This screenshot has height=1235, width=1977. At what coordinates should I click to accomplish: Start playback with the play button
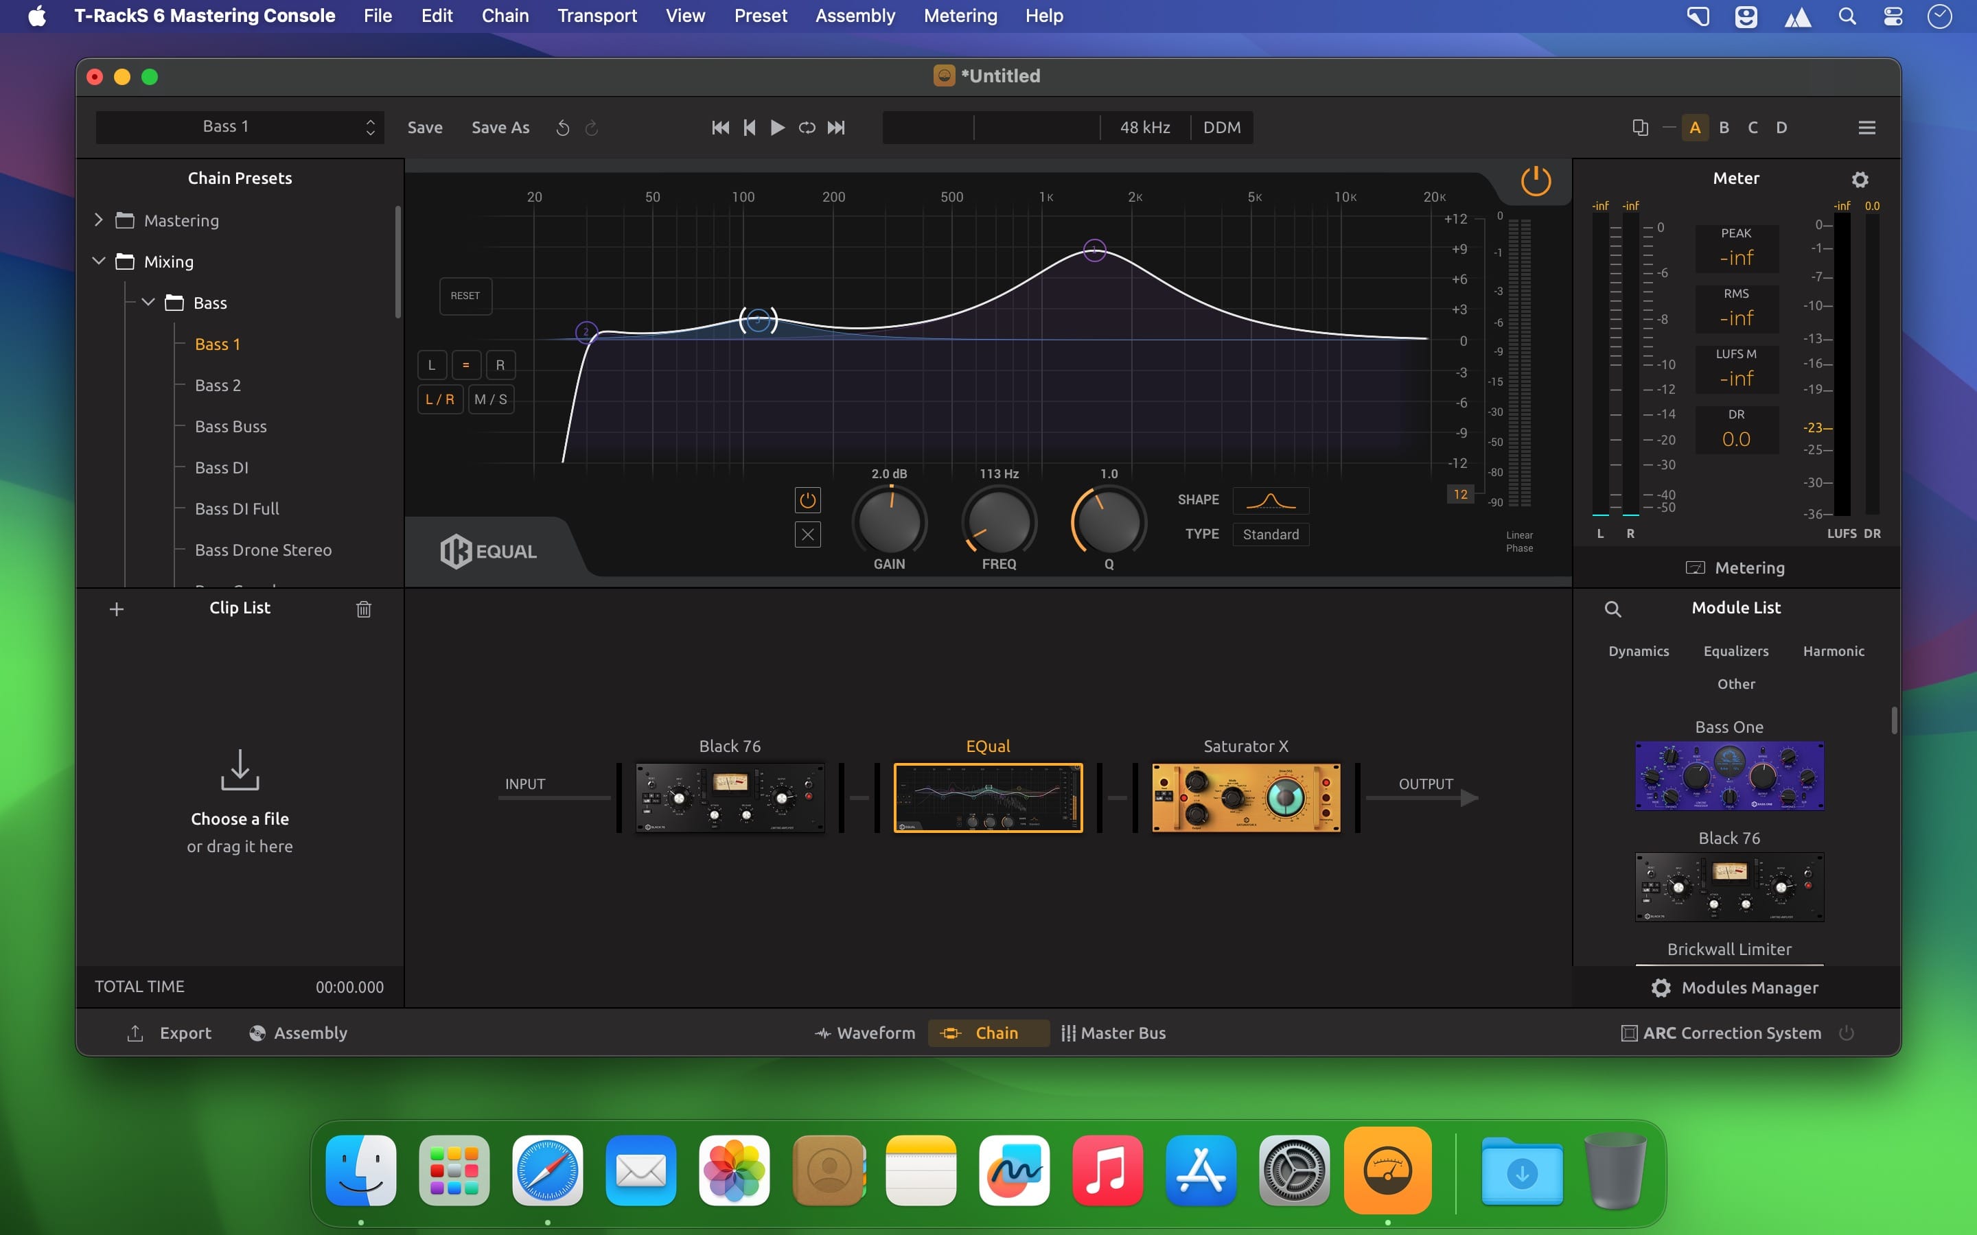(778, 128)
